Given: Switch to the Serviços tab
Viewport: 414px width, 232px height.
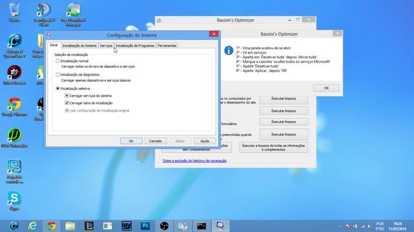Looking at the screenshot, I should tap(106, 46).
